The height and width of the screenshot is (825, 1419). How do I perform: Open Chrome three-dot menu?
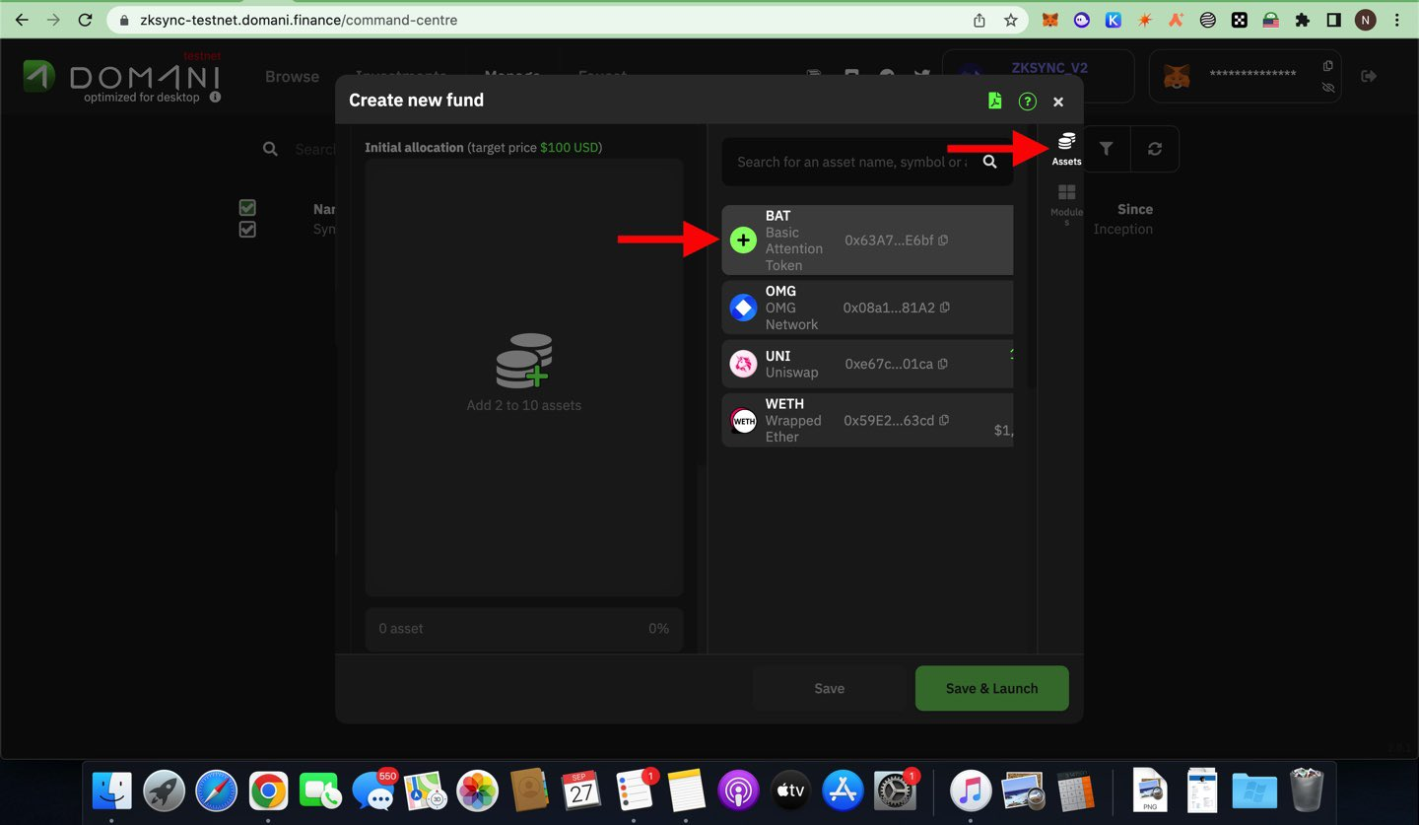[1397, 20]
